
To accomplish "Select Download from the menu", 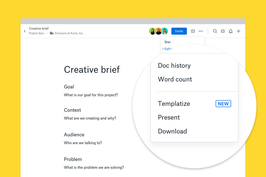I will (172, 131).
